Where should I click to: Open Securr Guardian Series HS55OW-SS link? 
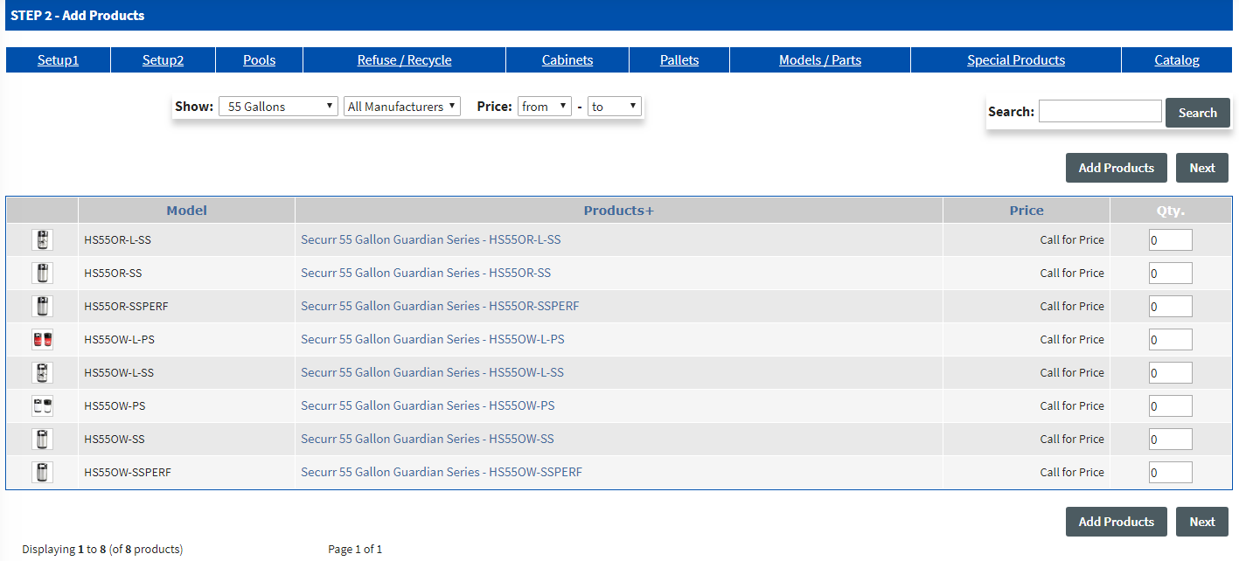coord(428,439)
